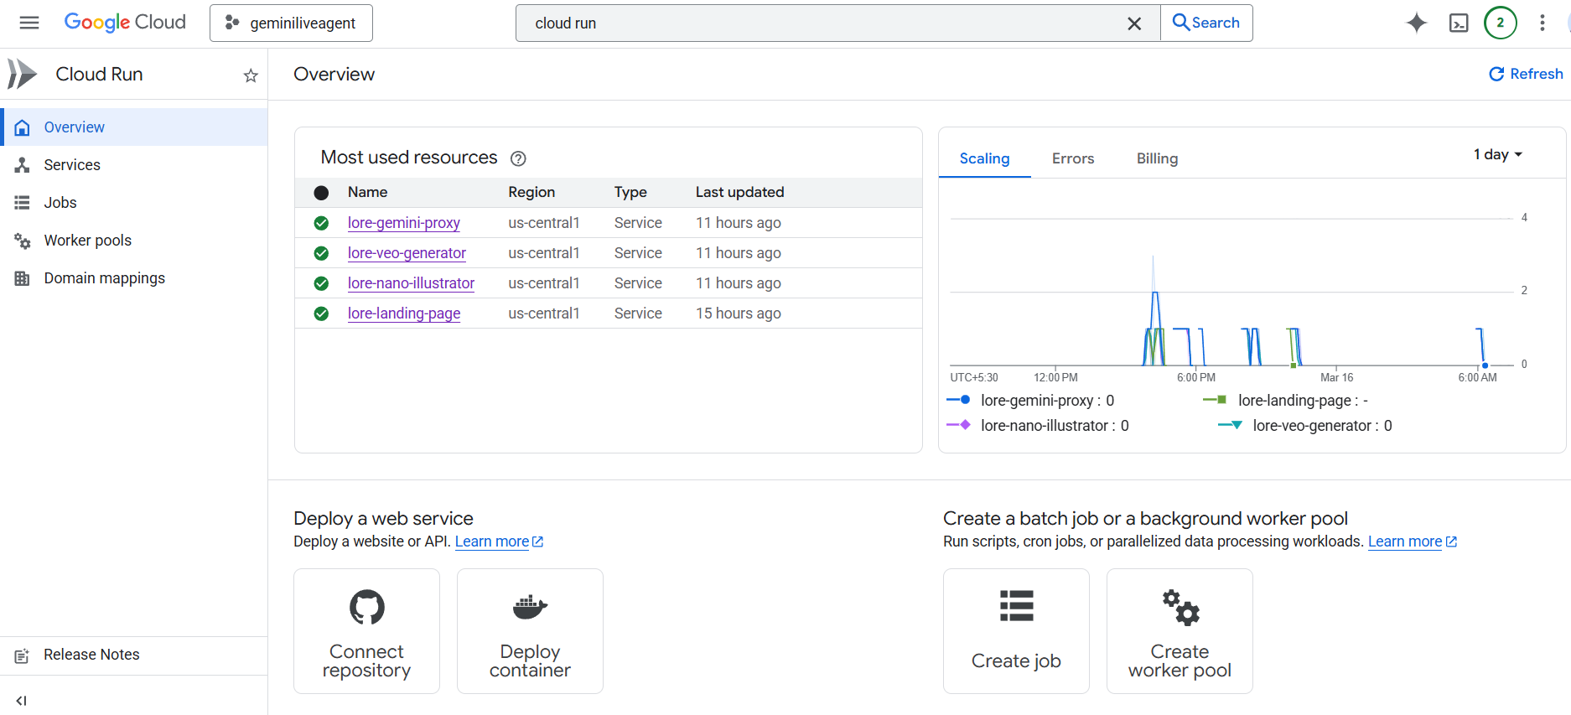Click '15 hours ago' in lore-landing-page row
Viewport: 1571px width, 715px height.
coord(739,313)
